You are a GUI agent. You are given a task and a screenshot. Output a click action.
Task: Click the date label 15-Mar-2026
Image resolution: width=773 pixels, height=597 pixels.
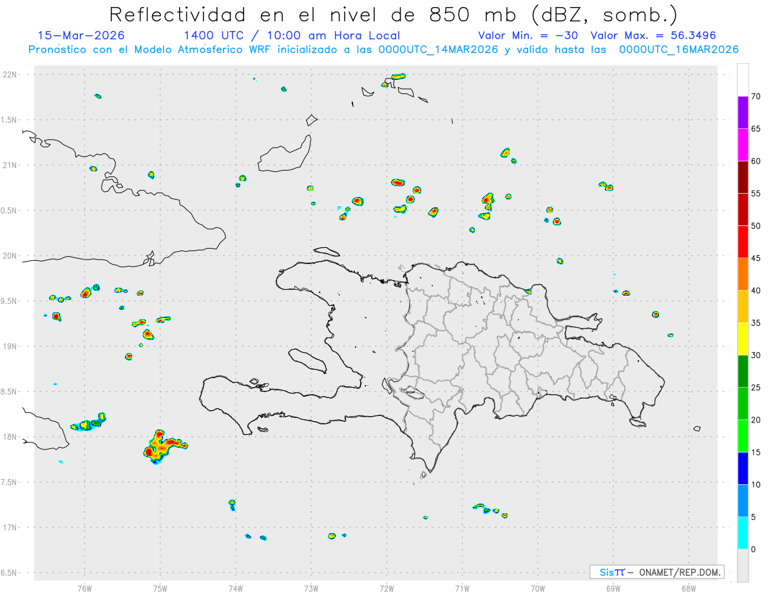coord(82,35)
